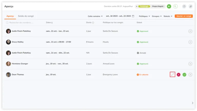Image resolution: width=197 pixels, height=111 pixels.
Task: Click the green play timer button
Action: pos(169,6)
